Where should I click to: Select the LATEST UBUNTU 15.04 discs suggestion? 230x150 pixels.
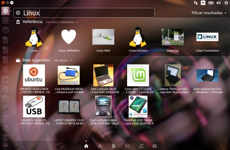click(x=69, y=107)
